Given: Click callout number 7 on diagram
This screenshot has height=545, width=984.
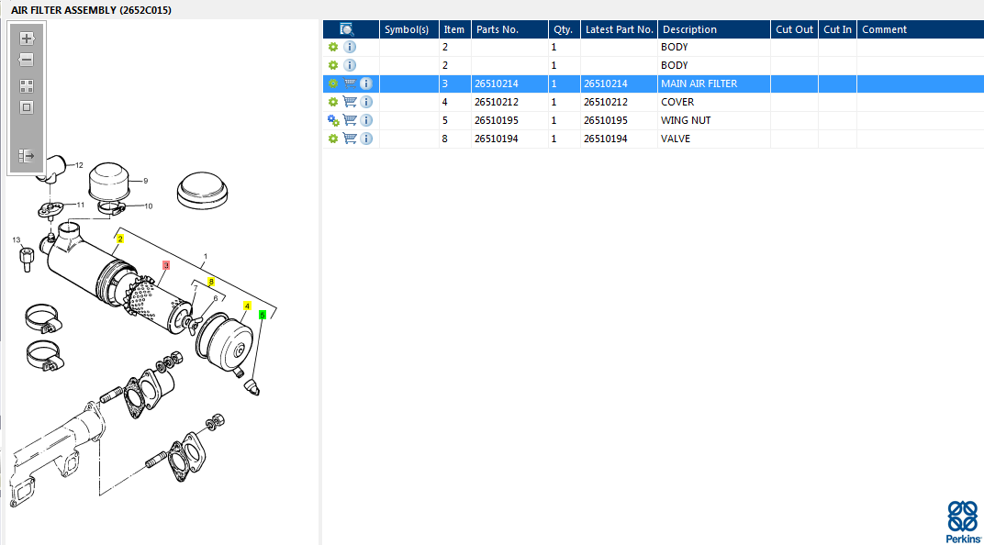Looking at the screenshot, I should [196, 288].
